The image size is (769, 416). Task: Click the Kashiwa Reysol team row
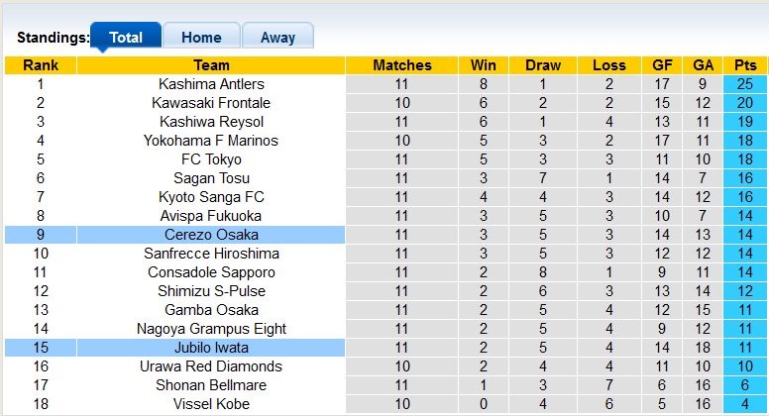click(x=211, y=122)
